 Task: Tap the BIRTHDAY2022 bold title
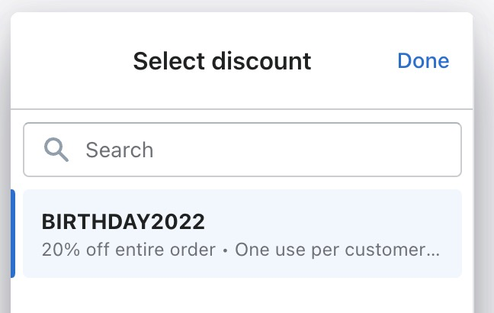123,222
